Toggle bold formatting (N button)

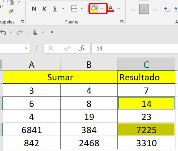(34, 9)
